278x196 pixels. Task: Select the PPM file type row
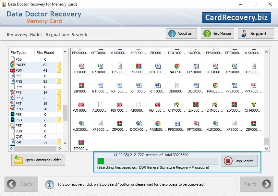point(35,87)
